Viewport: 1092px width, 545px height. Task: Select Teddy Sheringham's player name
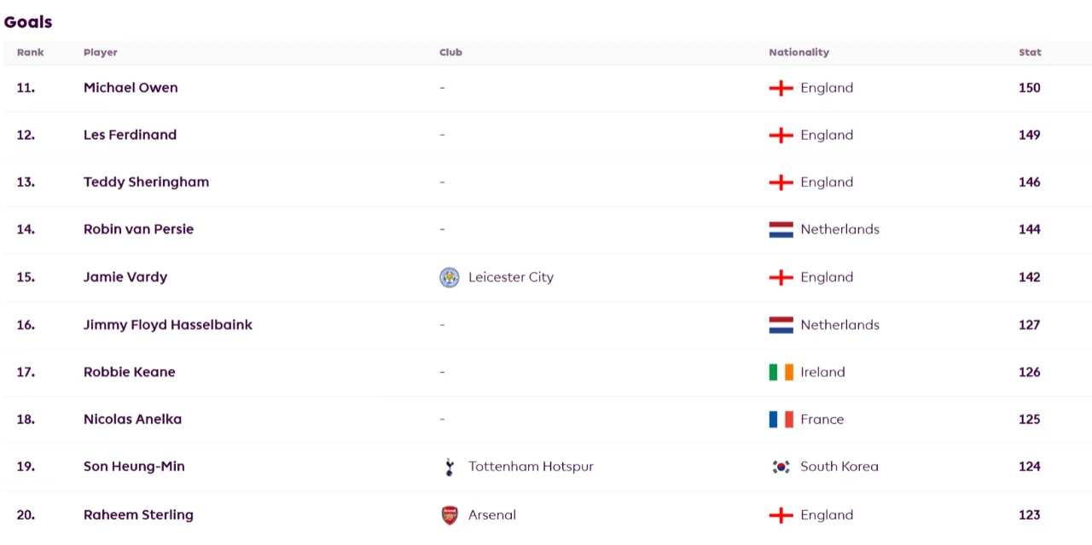(x=146, y=183)
